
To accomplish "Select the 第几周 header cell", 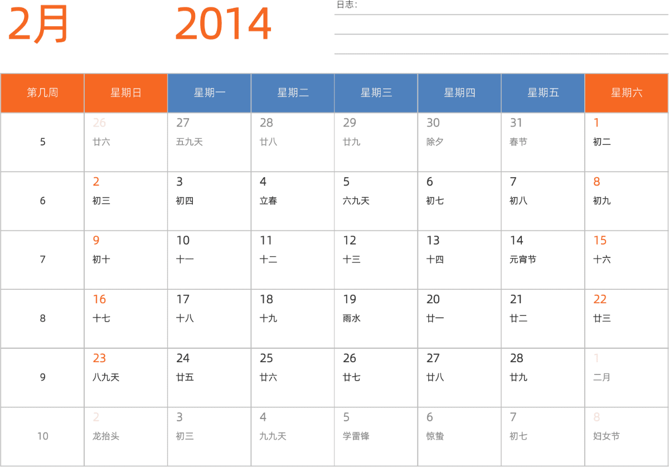I will tap(42, 93).
